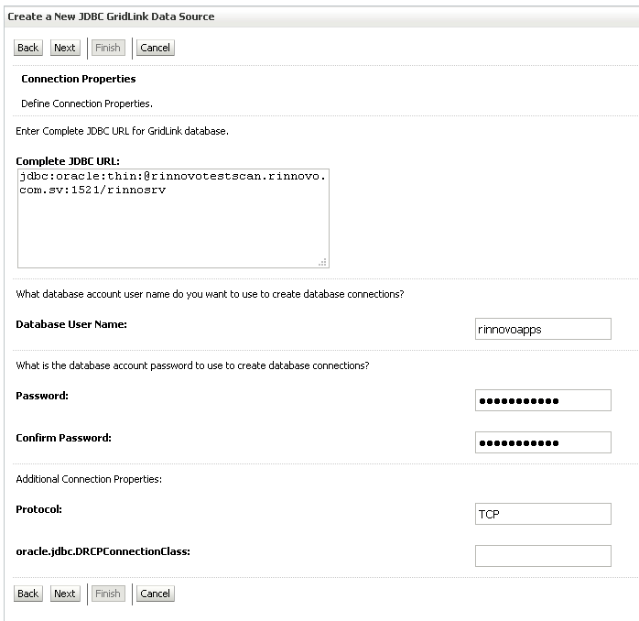Focus the Database User Name field

(543, 329)
